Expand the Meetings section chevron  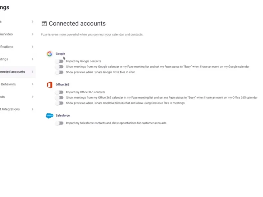32,59
